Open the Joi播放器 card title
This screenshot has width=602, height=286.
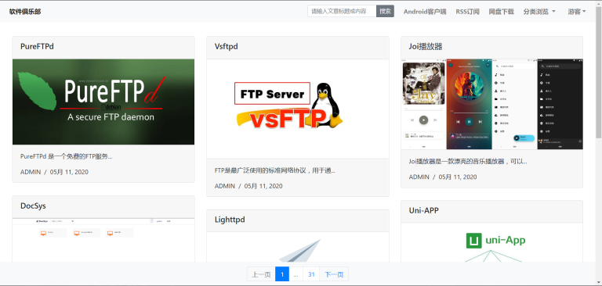click(426, 47)
